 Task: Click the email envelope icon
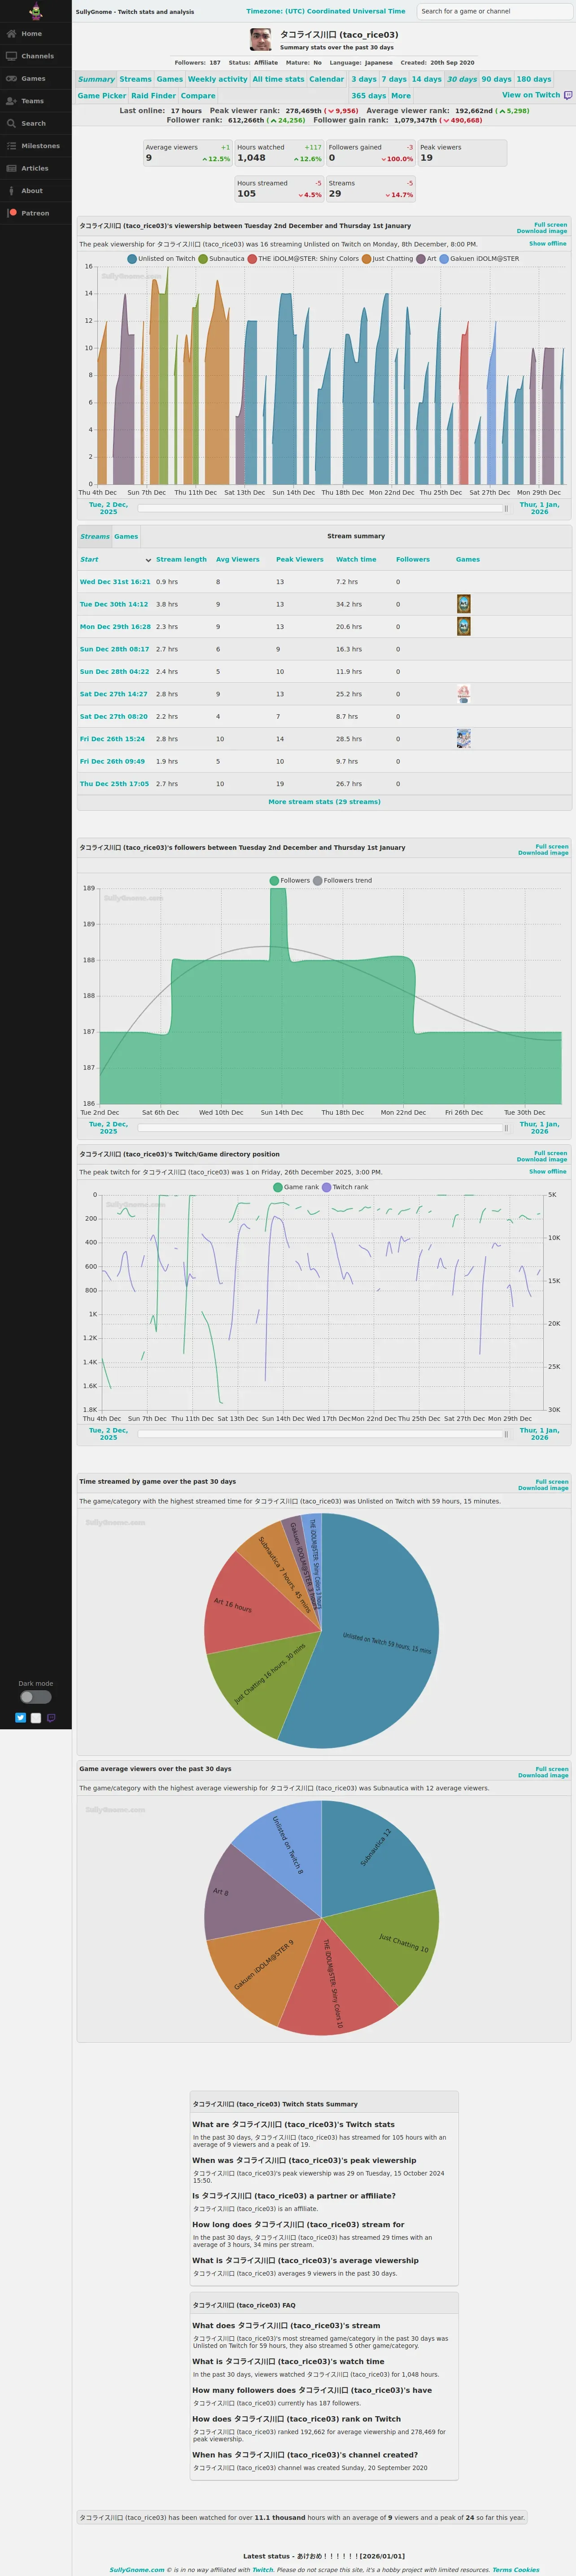(x=36, y=1718)
